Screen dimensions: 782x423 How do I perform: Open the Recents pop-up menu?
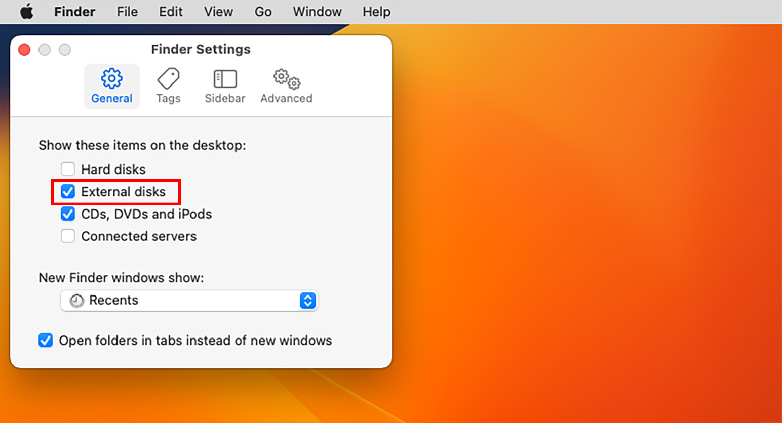coord(189,301)
